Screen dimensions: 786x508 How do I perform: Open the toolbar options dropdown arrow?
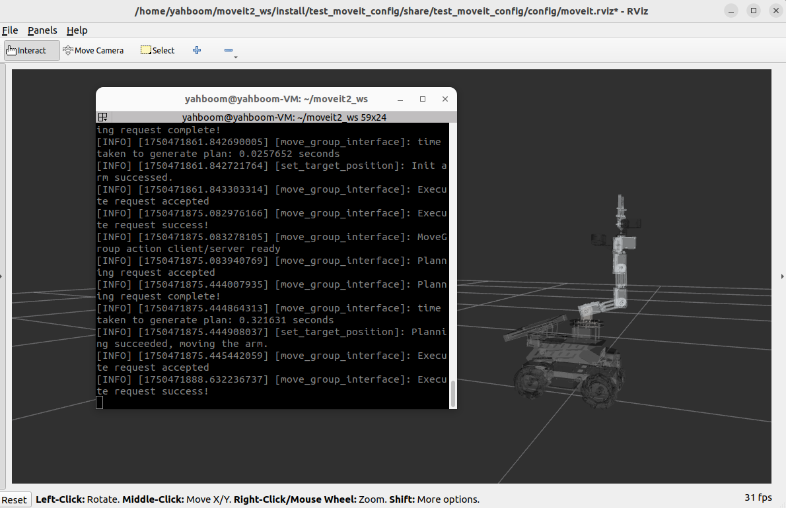[236, 57]
